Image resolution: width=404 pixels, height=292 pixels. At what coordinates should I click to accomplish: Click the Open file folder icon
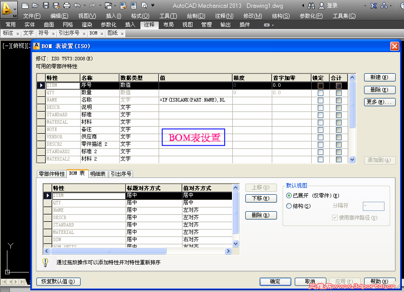coord(35,5)
